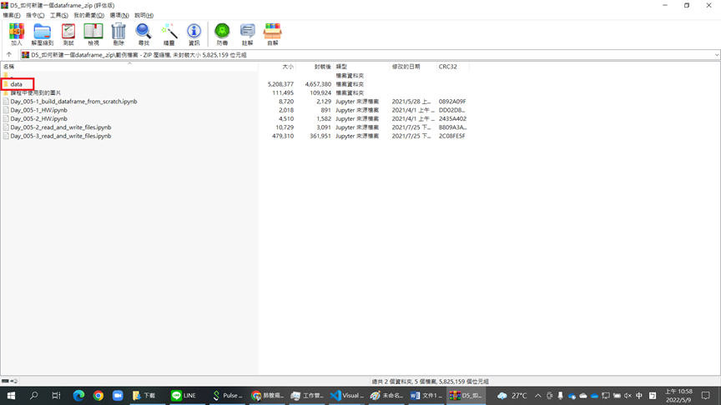
Task: Expand the address bar path dropdown
Action: (716, 55)
